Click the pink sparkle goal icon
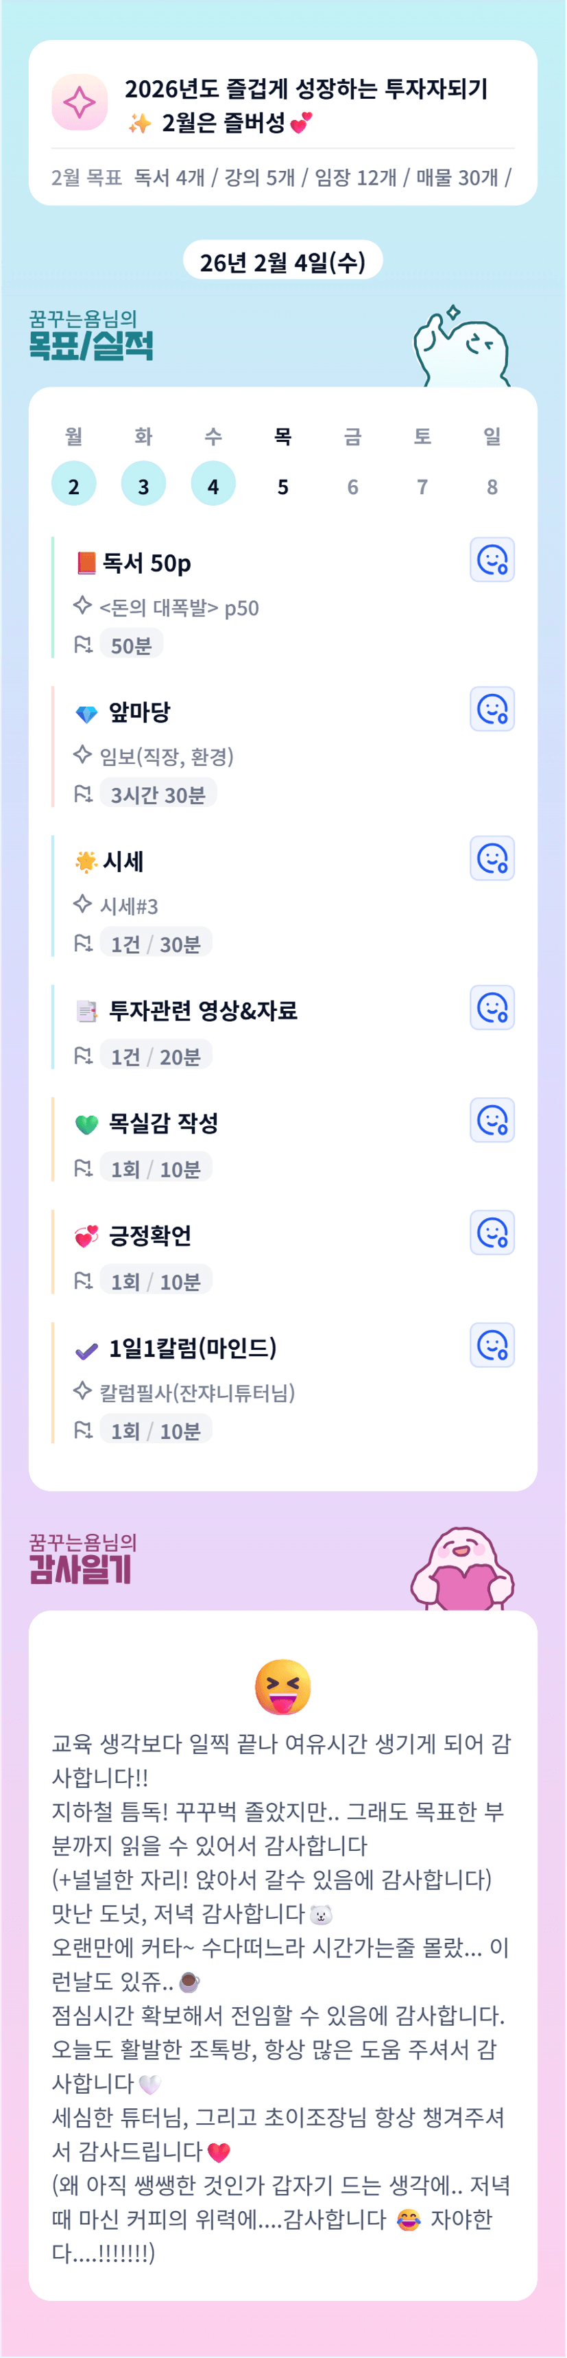This screenshot has width=567, height=2358. 80,102
